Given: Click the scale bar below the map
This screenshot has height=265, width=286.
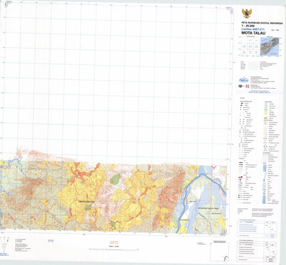Looking at the screenshot, I should [x=114, y=249].
